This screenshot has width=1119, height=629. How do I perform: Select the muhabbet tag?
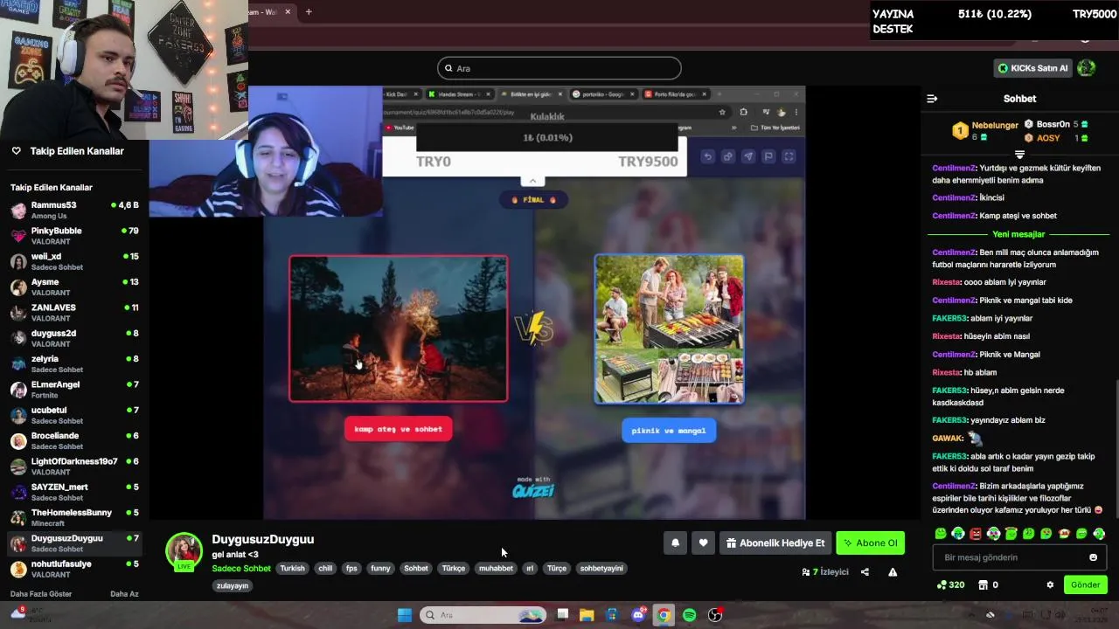[496, 569]
